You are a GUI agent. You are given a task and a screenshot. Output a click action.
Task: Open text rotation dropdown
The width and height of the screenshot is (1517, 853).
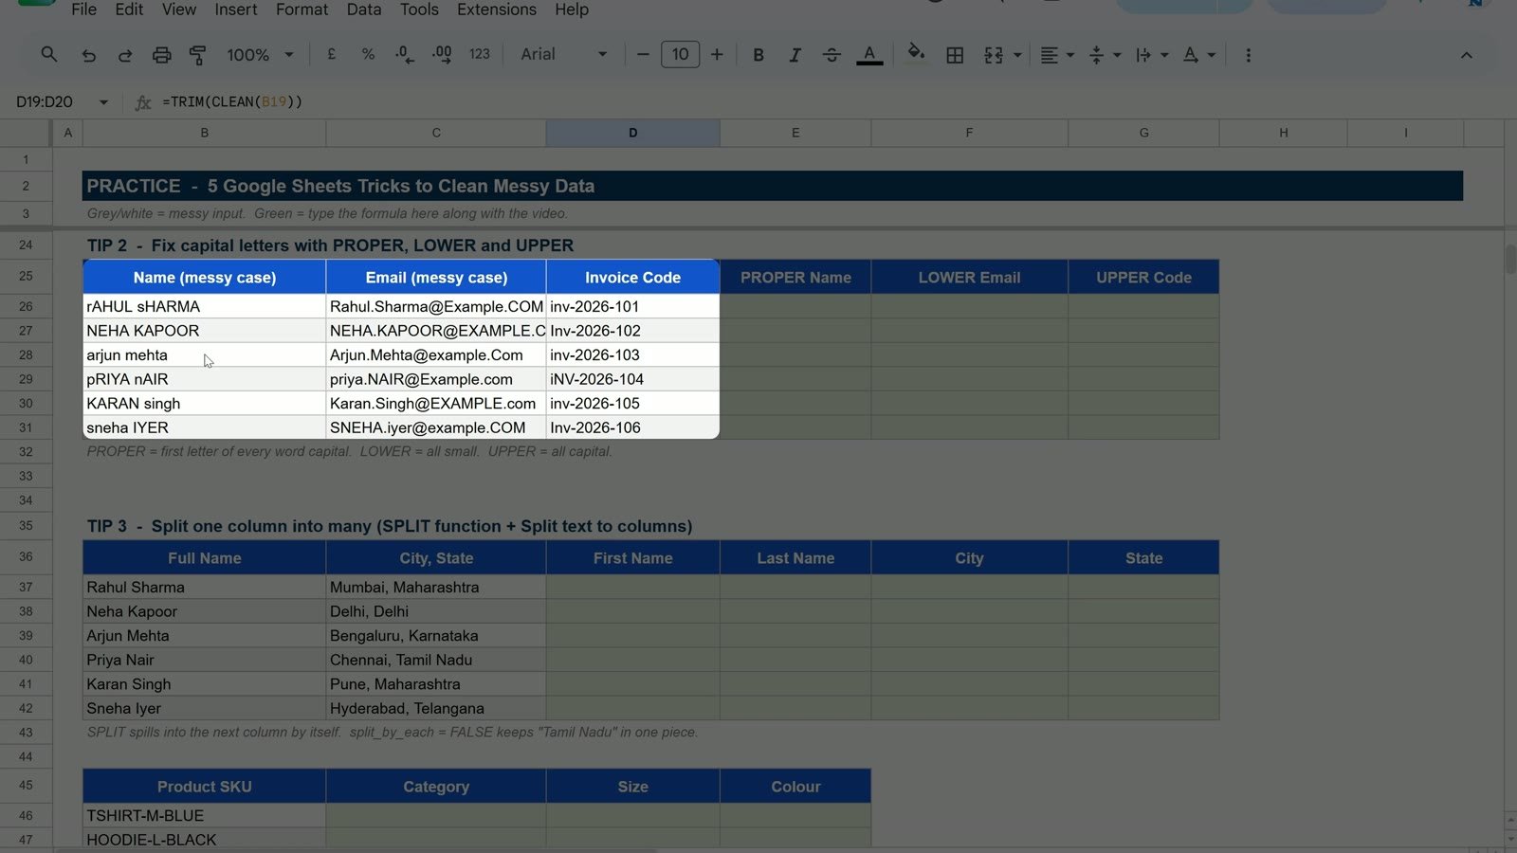tap(1198, 55)
